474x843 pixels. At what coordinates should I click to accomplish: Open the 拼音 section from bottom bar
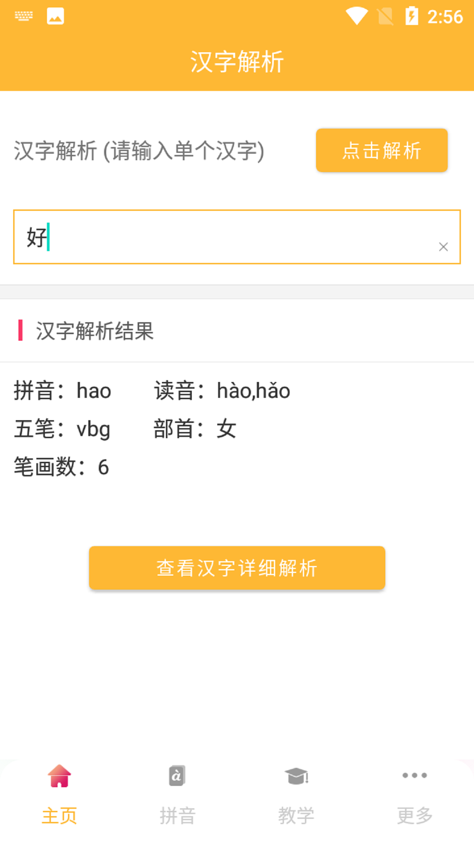click(177, 814)
